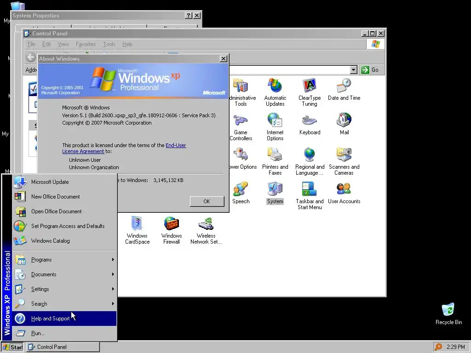
Task: Open the Game Controllers applet
Action: [241, 127]
